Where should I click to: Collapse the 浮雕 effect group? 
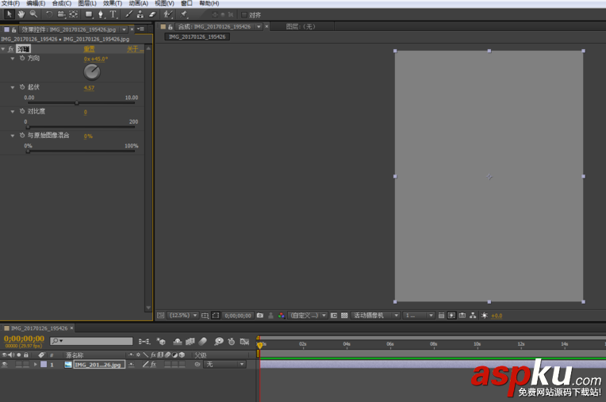(x=3, y=49)
